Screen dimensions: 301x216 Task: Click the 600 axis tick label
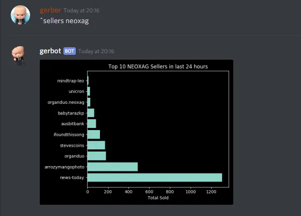pyautogui.click(x=149, y=192)
